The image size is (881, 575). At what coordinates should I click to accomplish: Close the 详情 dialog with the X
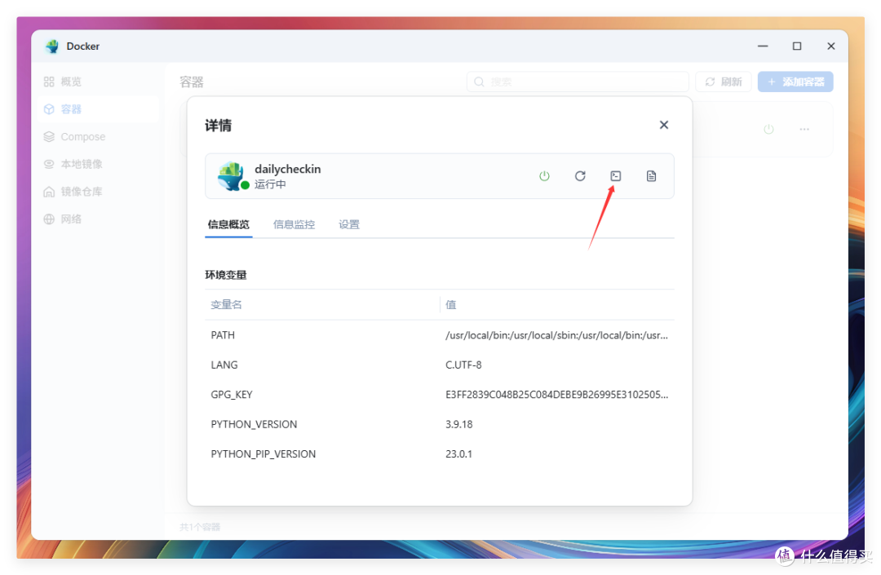click(x=663, y=125)
